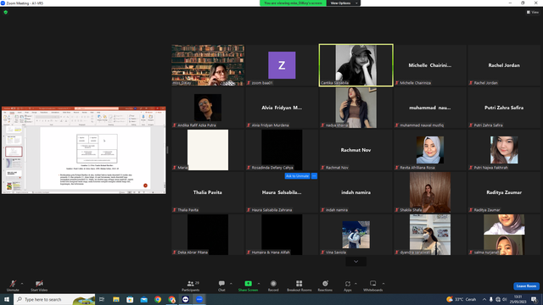Open File Explorer from taskbar

[x=116, y=299]
